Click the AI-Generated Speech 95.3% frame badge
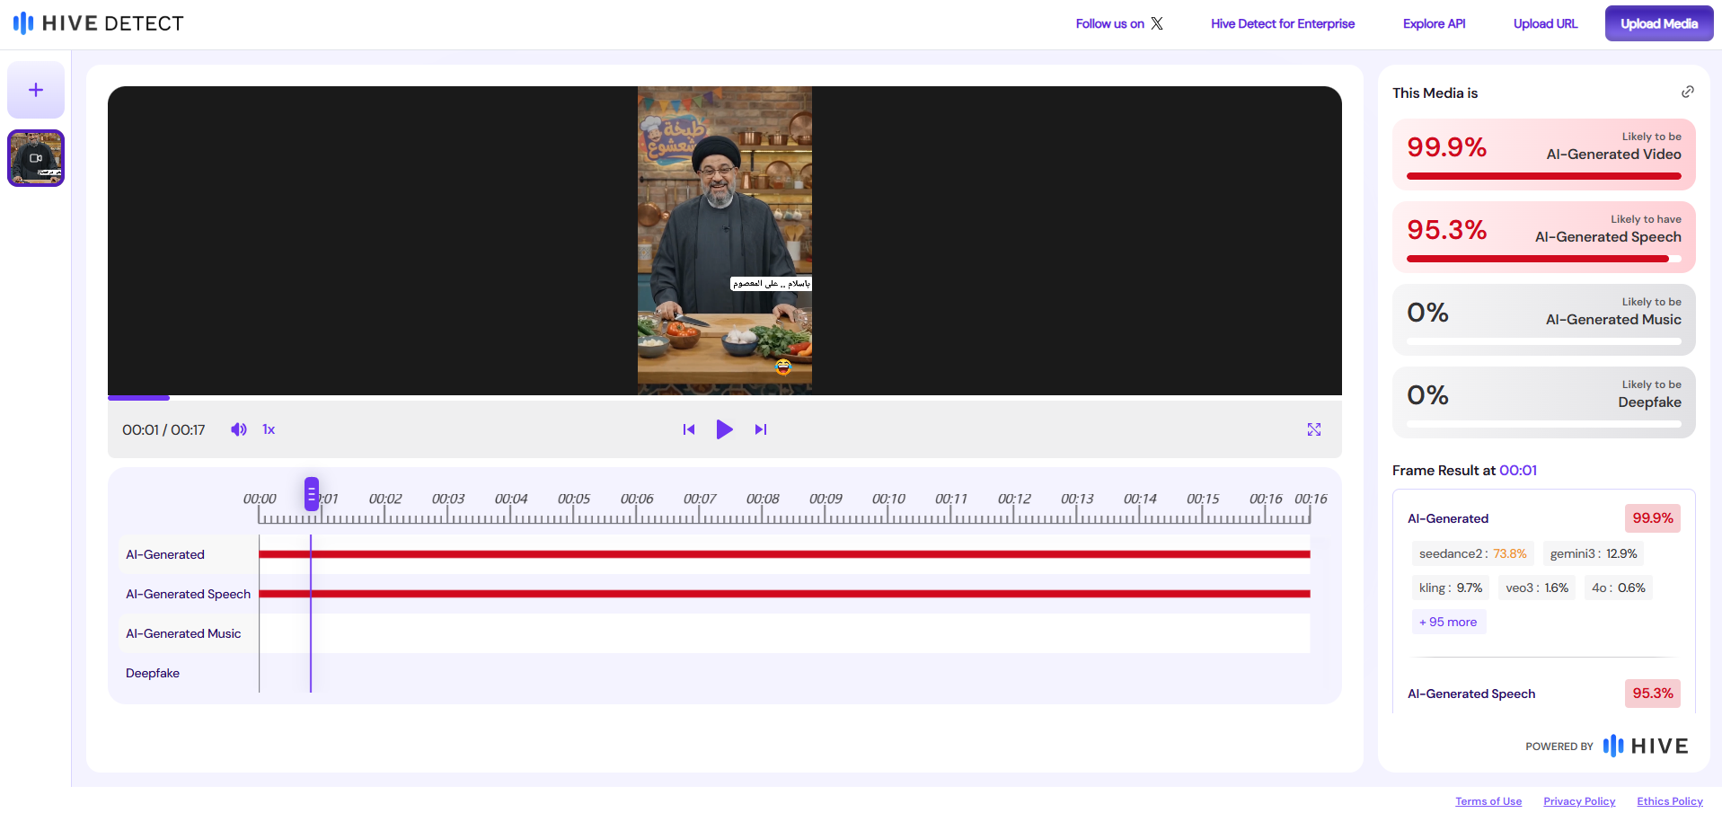 coord(1652,694)
